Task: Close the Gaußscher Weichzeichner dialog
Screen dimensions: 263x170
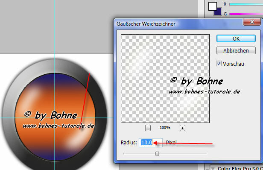Action: (252, 22)
